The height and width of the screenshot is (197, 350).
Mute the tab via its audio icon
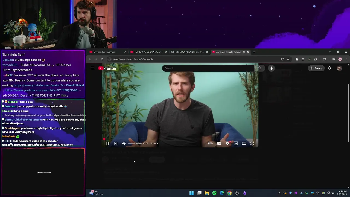point(244,52)
